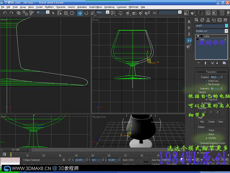The width and height of the screenshot is (230, 173).
Task: Open the Customize menu
Action: tap(122, 7)
